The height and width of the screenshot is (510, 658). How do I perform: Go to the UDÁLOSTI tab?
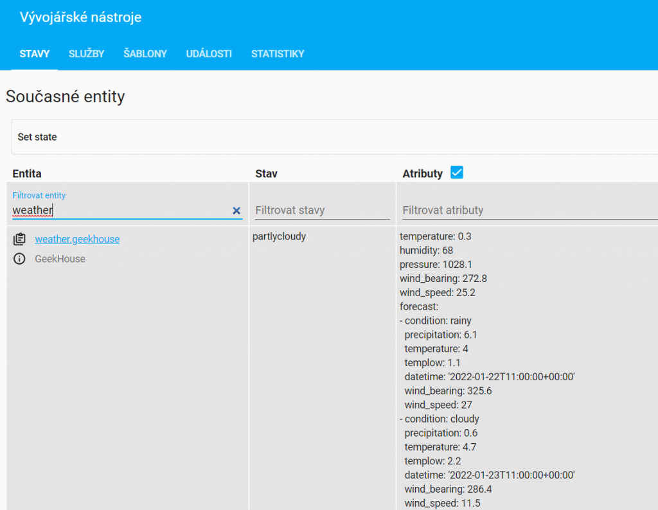tap(209, 54)
